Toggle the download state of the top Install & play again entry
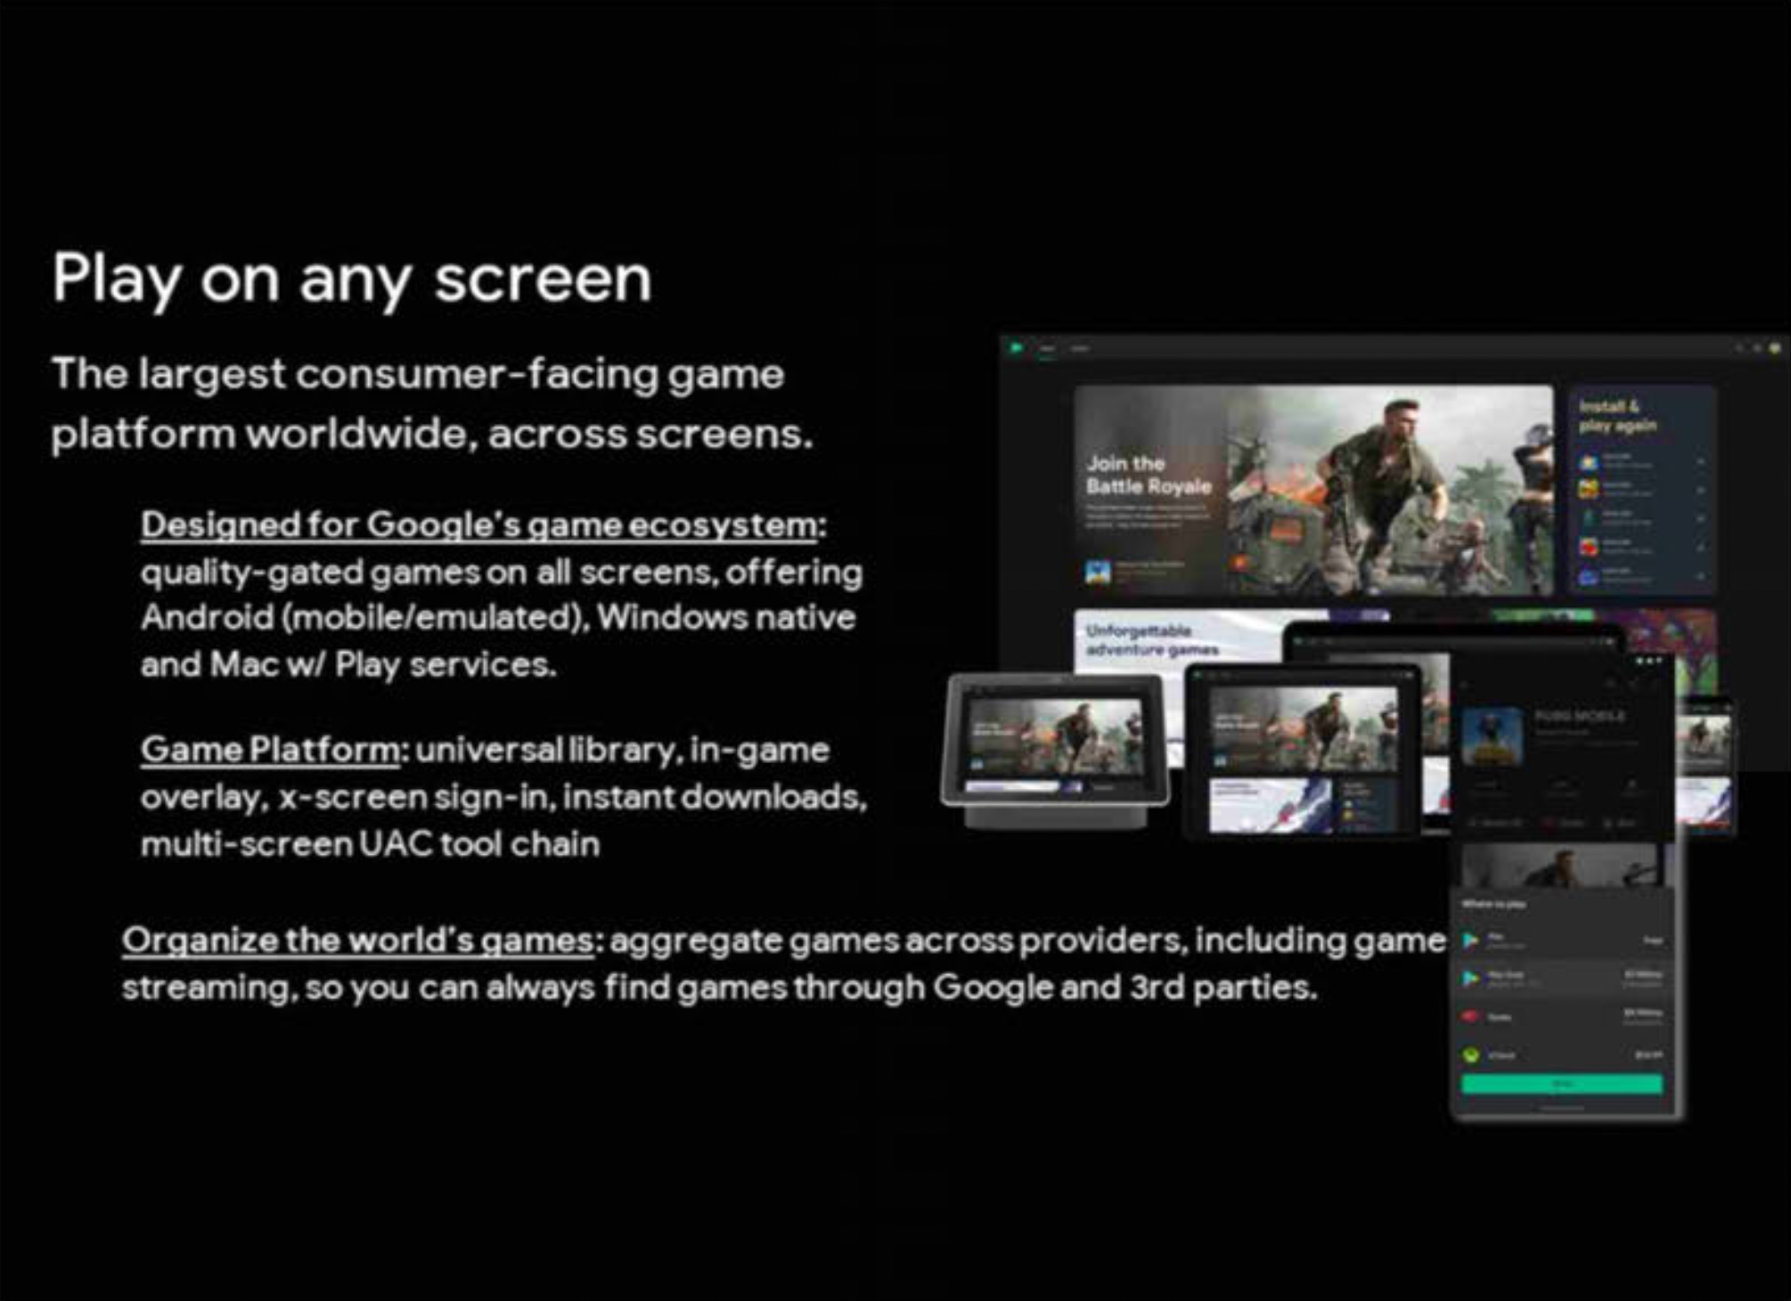1791x1301 pixels. tap(1702, 461)
